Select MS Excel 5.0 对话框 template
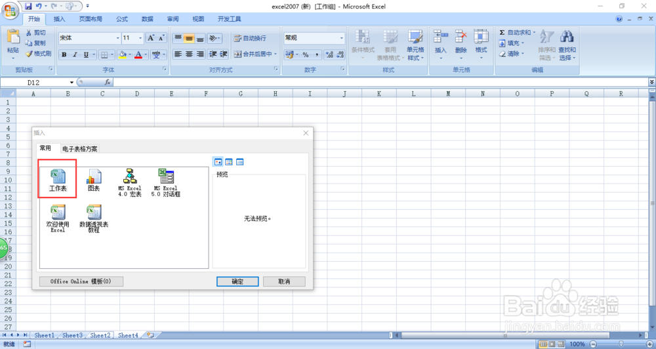The height and width of the screenshot is (349, 656). 166,182
